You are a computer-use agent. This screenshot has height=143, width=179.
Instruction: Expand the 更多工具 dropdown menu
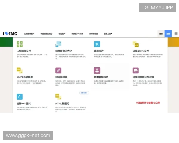[x=108, y=34]
